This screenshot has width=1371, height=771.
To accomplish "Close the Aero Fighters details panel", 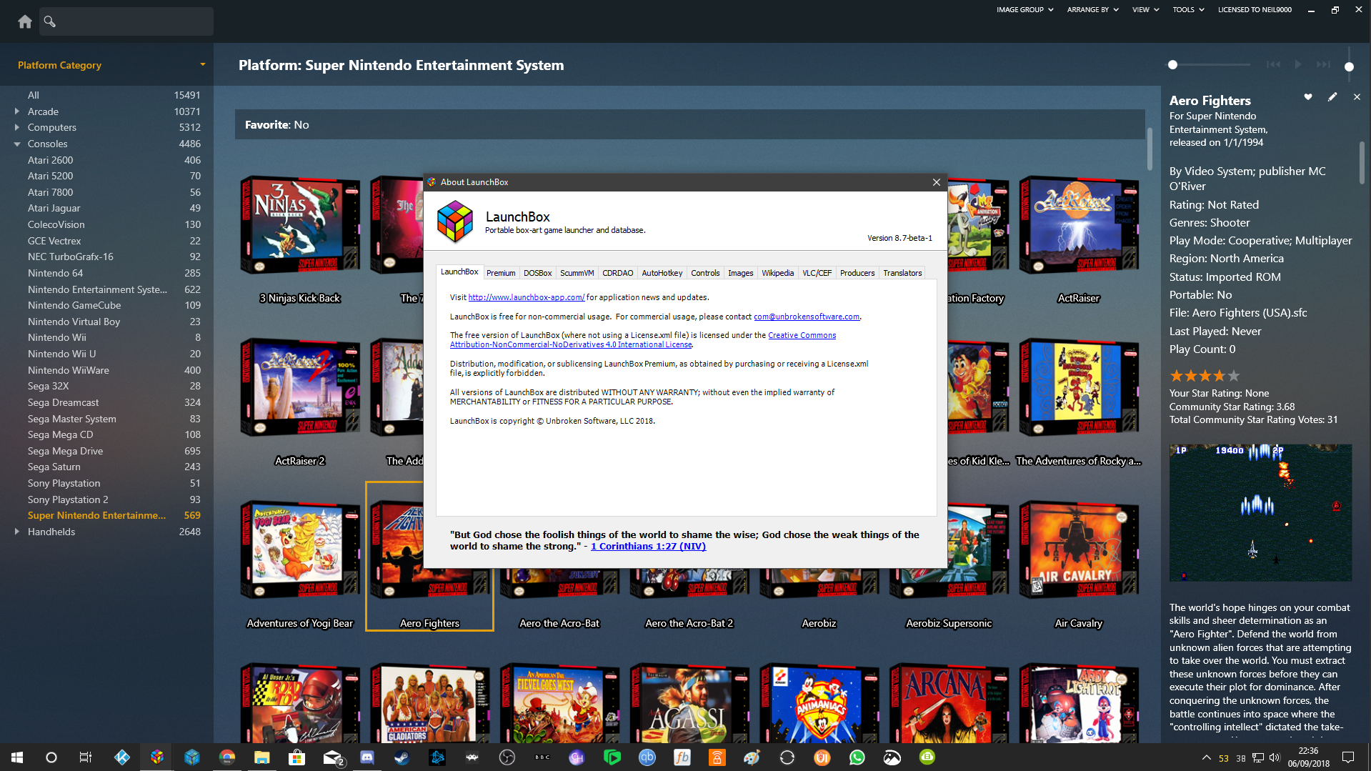I will tap(1357, 96).
